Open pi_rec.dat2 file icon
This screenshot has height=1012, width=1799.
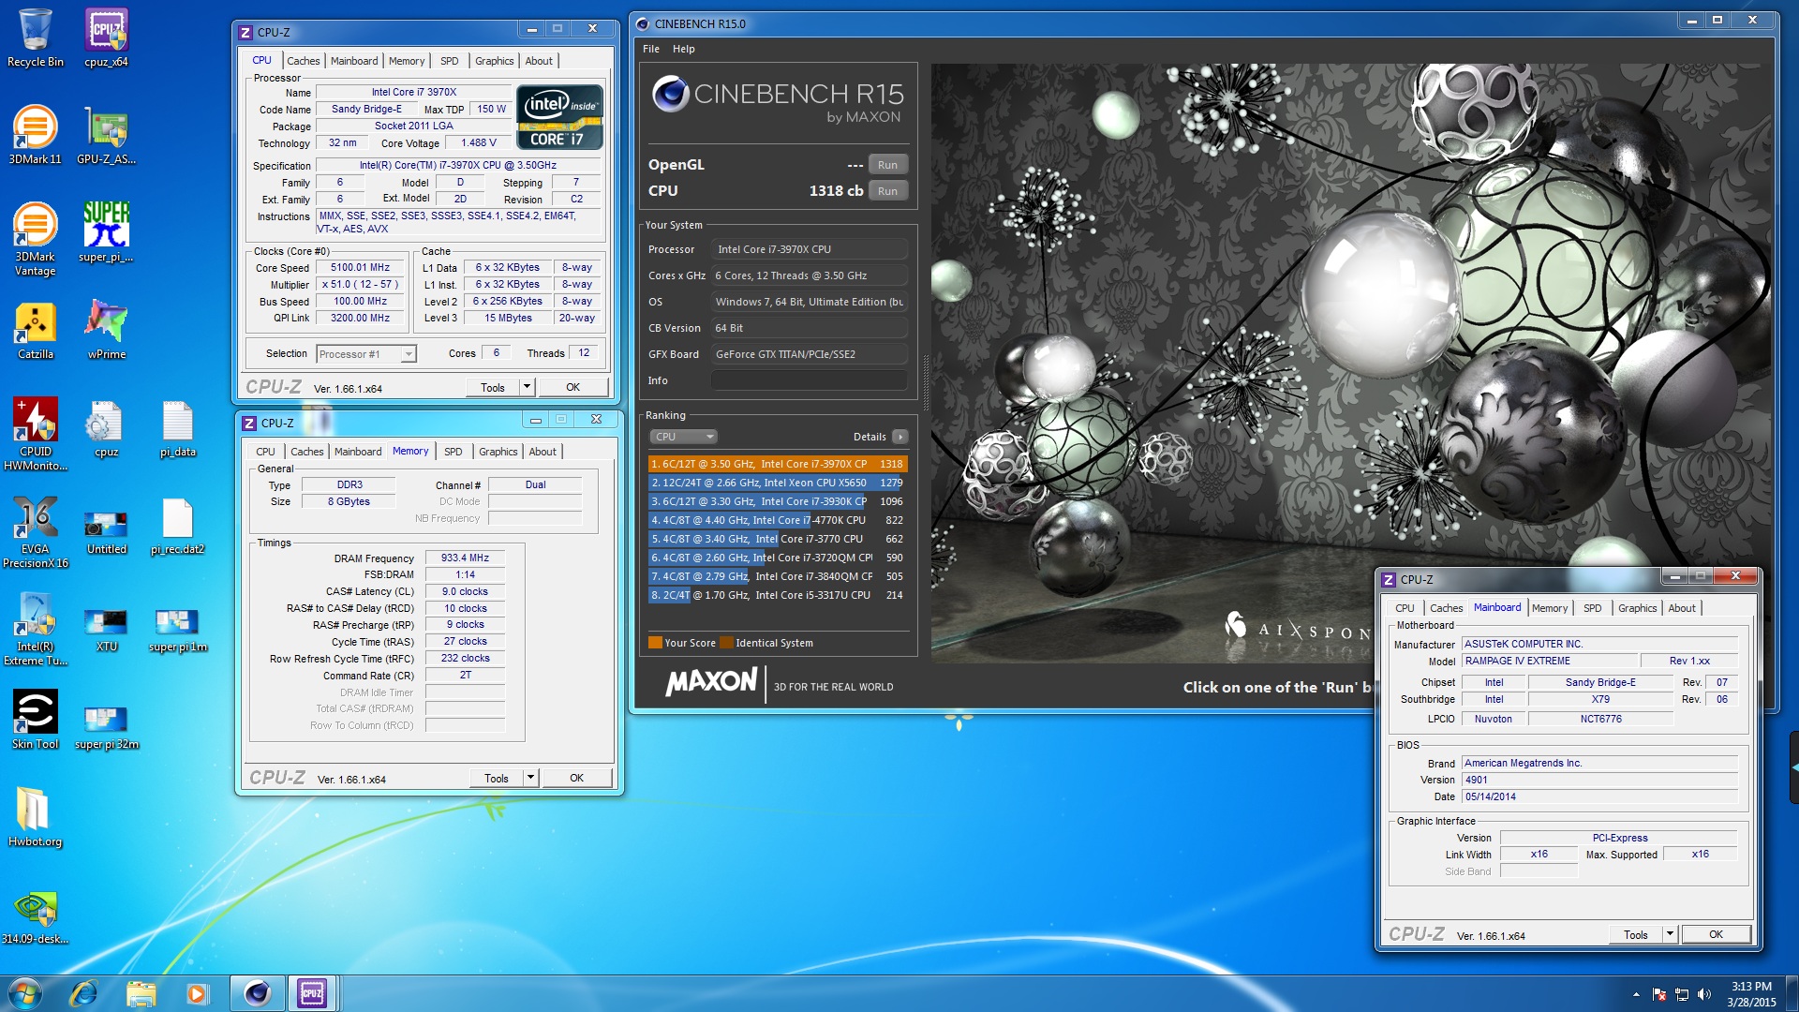click(177, 526)
